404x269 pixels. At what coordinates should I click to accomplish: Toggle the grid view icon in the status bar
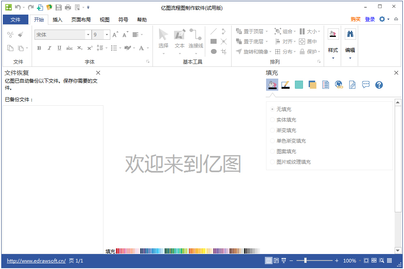click(x=389, y=260)
